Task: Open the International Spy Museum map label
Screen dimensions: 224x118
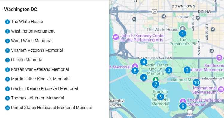Action: click(x=205, y=90)
